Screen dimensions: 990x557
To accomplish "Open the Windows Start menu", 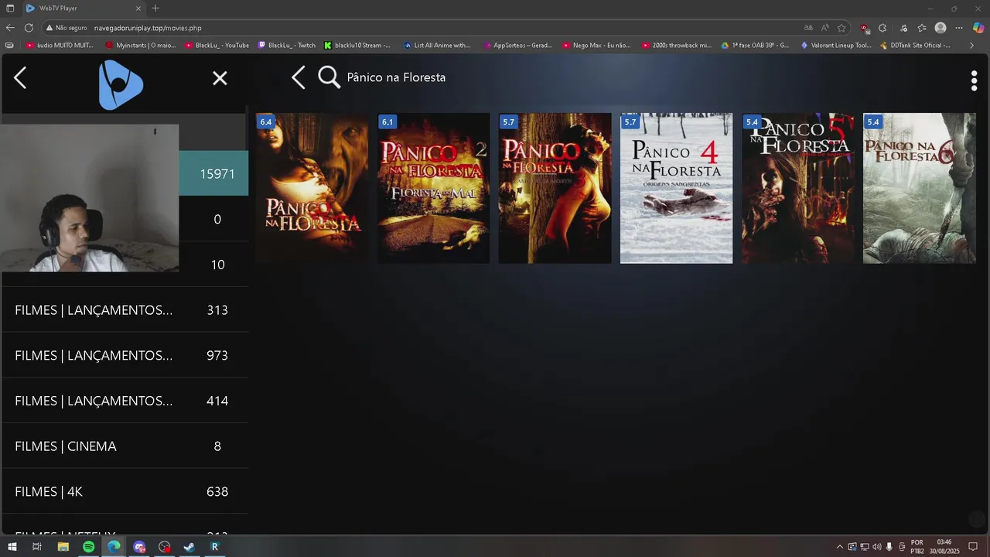I will pos(11,547).
